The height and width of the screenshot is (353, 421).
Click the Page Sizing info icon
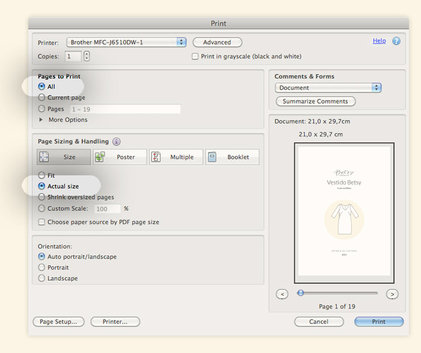(117, 142)
